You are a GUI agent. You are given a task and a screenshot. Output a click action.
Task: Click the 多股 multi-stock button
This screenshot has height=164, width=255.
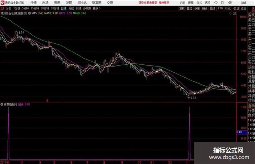(x=197, y=8)
